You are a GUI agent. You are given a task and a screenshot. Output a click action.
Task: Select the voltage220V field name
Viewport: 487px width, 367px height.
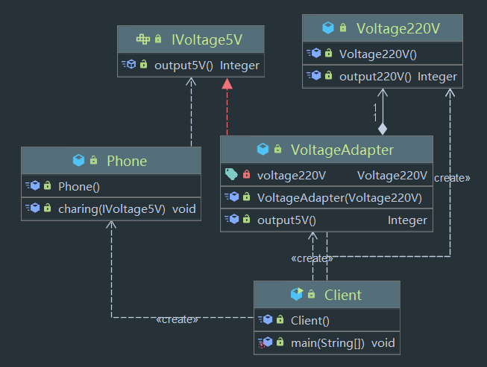[292, 175]
